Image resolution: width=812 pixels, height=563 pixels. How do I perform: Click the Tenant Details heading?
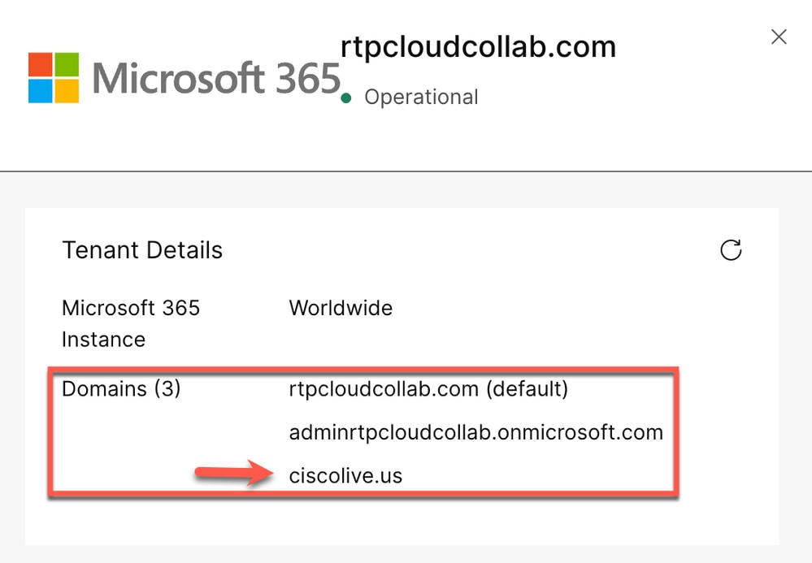142,250
